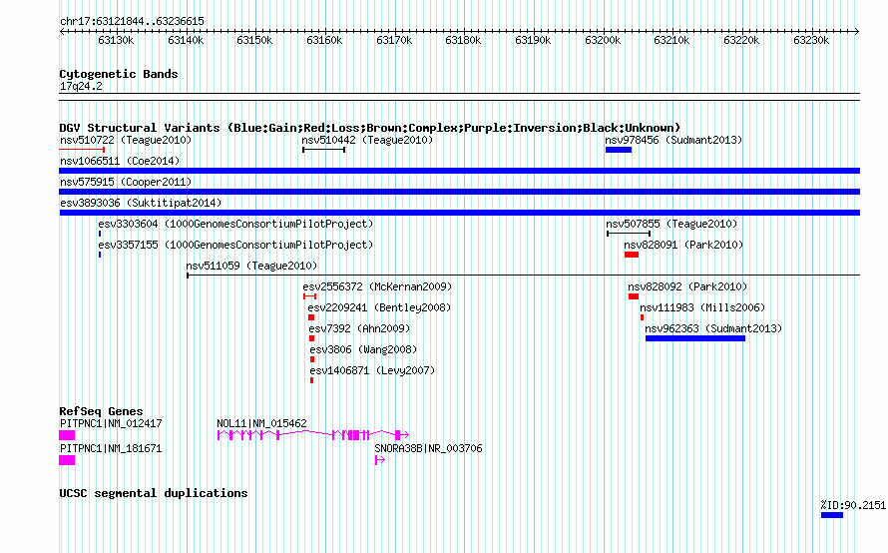
Task: Select the black nsv507855 variant bar
Action: (x=629, y=234)
